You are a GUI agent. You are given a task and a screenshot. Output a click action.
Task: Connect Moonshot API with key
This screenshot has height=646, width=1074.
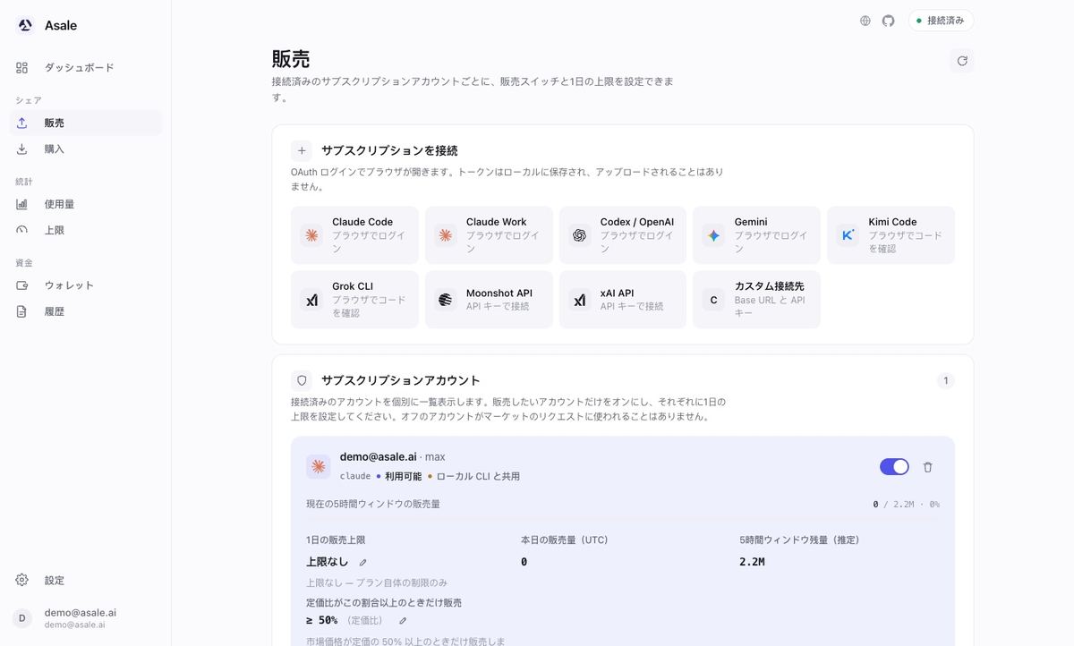point(489,300)
